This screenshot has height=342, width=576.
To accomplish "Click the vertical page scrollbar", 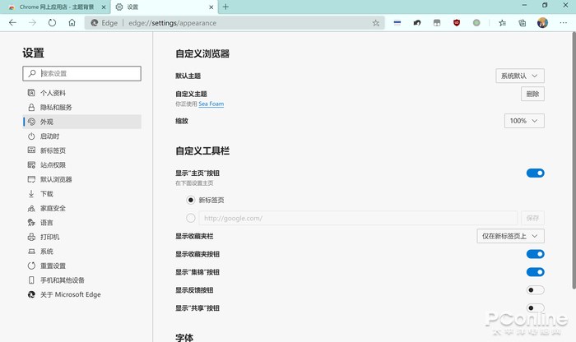I will 574,160.
